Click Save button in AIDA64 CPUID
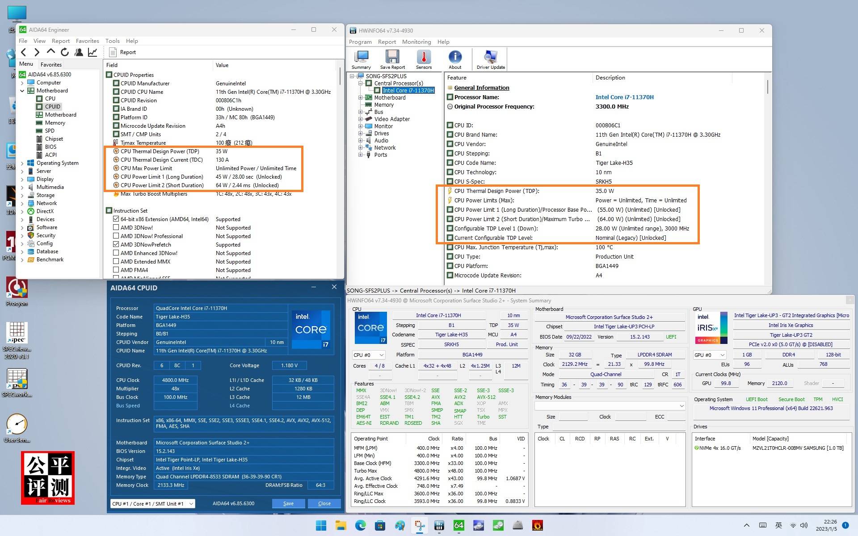 tap(288, 504)
